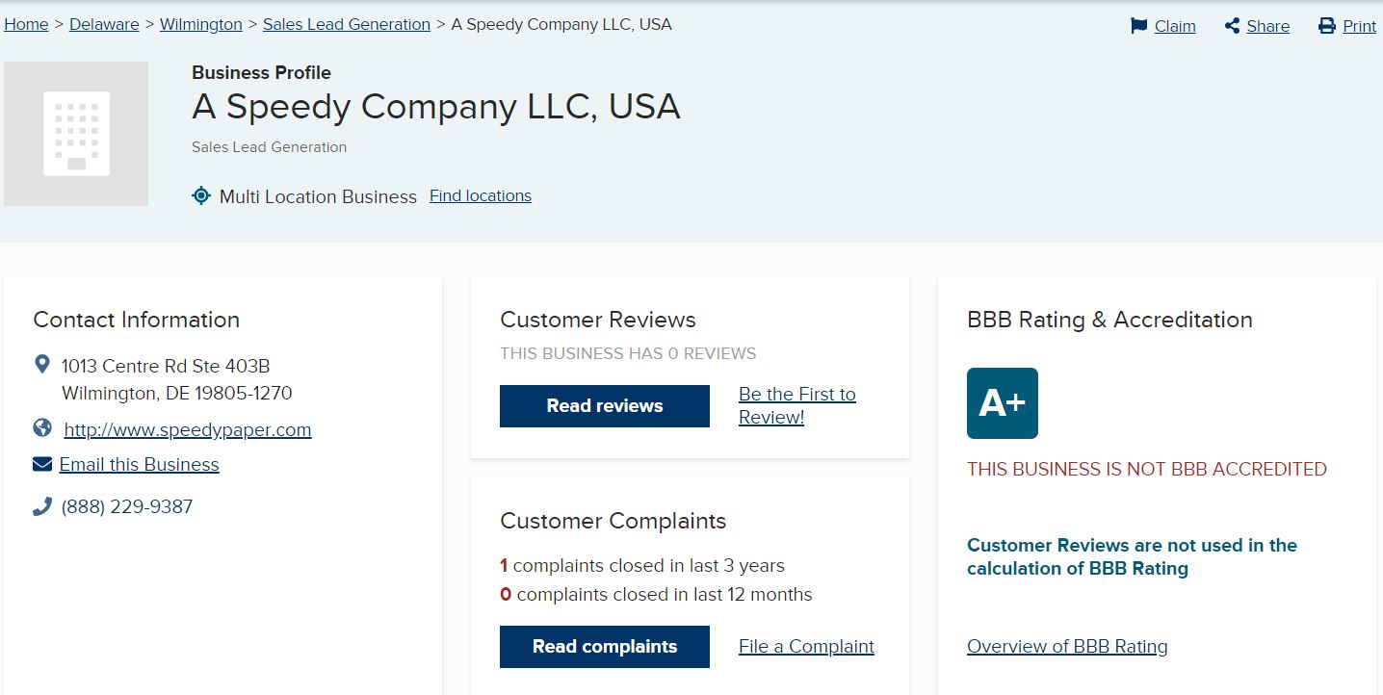
Task: Click the Print printer icon
Action: click(x=1327, y=26)
